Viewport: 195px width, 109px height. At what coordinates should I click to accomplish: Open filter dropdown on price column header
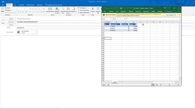click(136, 24)
